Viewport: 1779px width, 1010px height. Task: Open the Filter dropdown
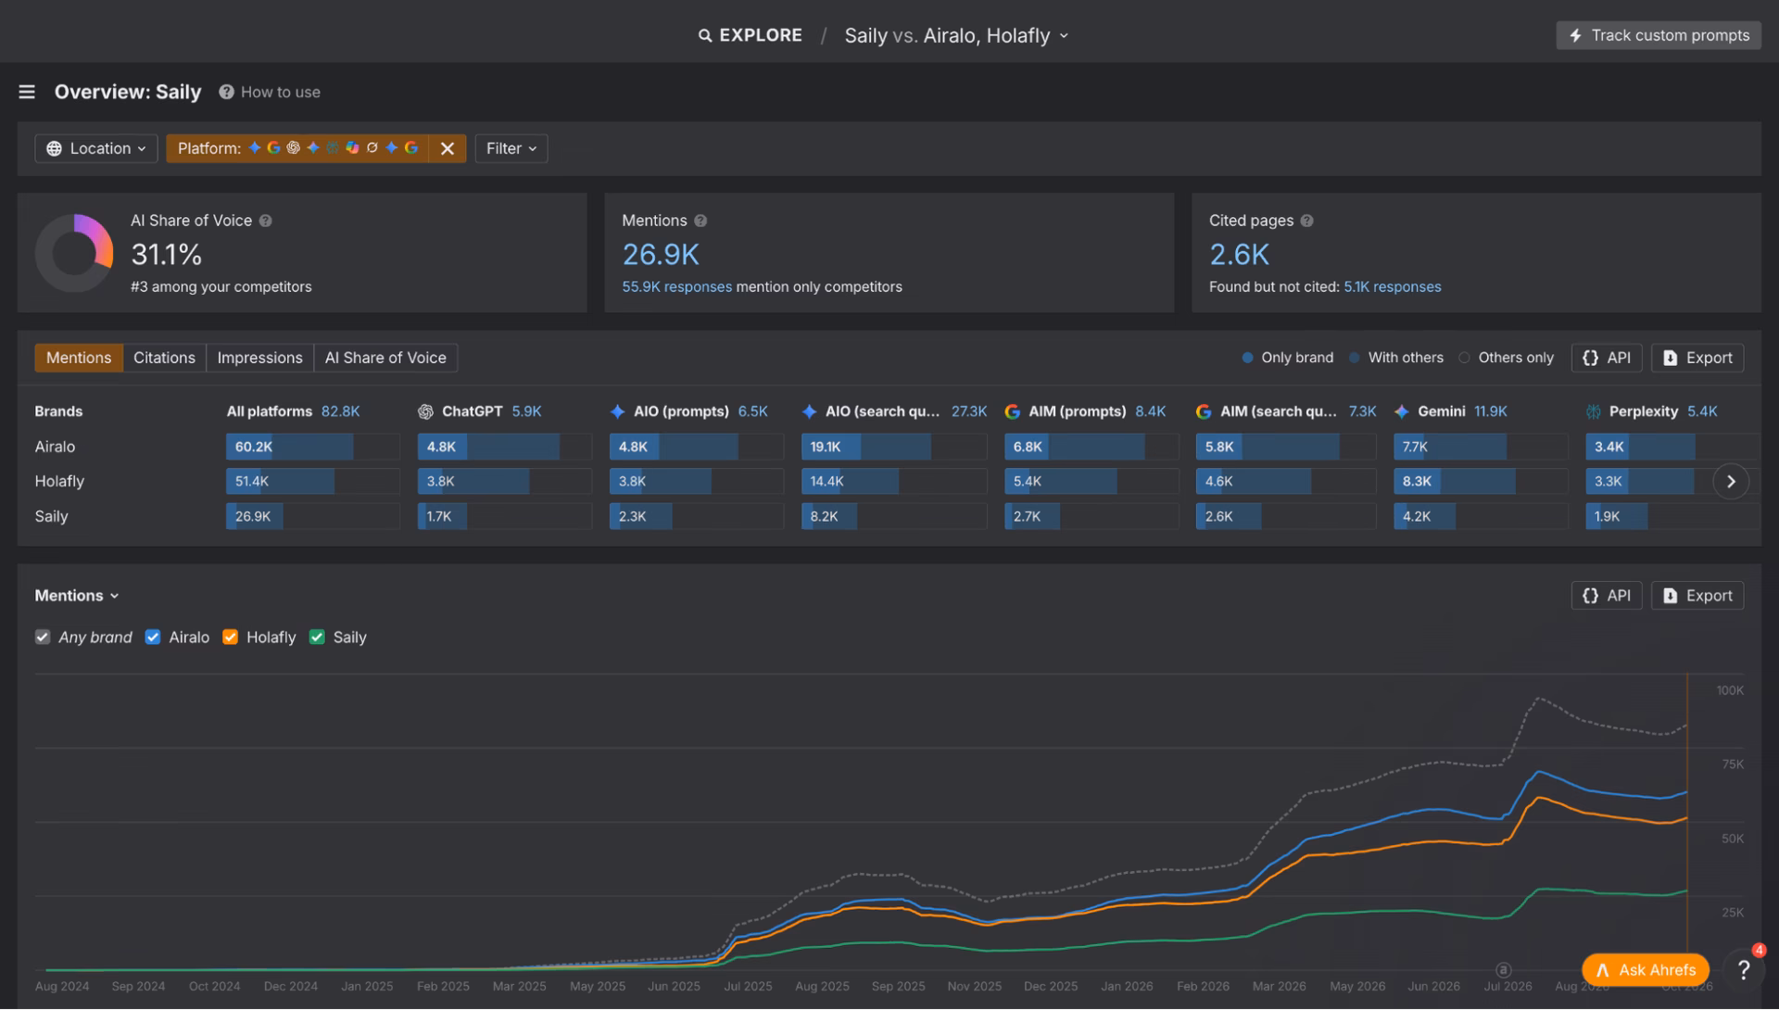coord(511,148)
